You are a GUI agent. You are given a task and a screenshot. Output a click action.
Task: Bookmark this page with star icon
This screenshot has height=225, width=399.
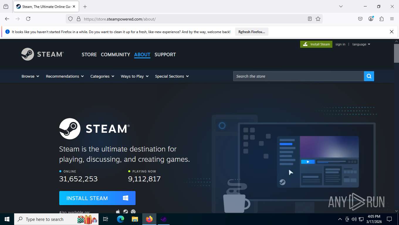(x=318, y=19)
